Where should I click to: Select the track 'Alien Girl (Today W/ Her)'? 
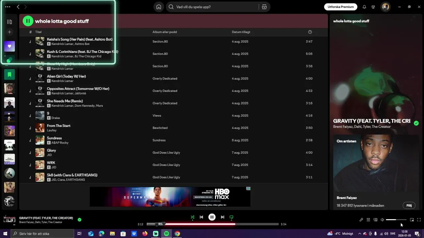[x=174, y=79]
